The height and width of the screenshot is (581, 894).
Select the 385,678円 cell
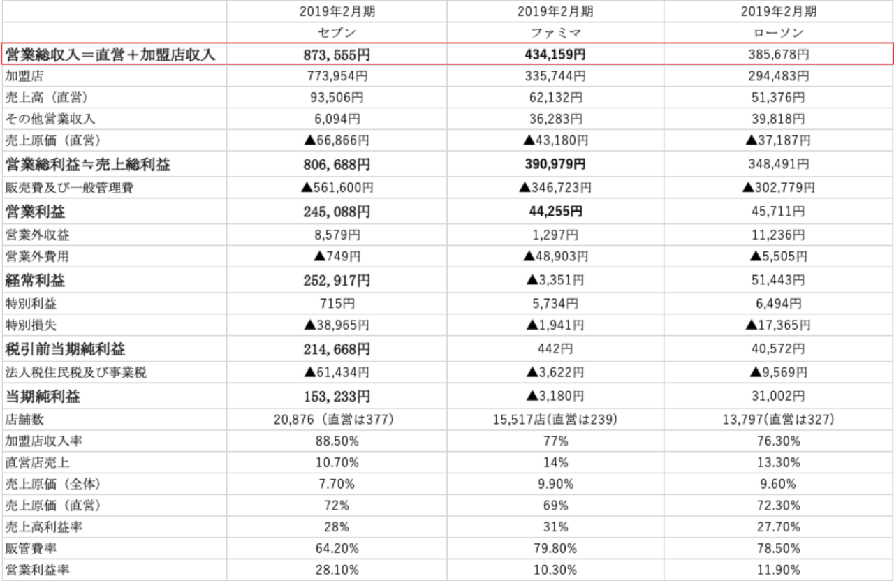(779, 54)
